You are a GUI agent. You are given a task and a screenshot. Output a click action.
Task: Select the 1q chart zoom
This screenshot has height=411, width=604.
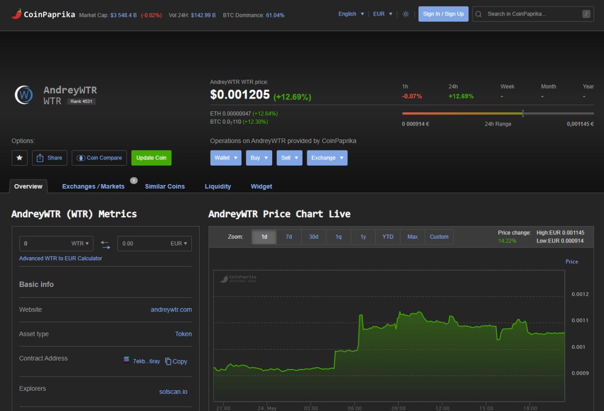pos(338,237)
